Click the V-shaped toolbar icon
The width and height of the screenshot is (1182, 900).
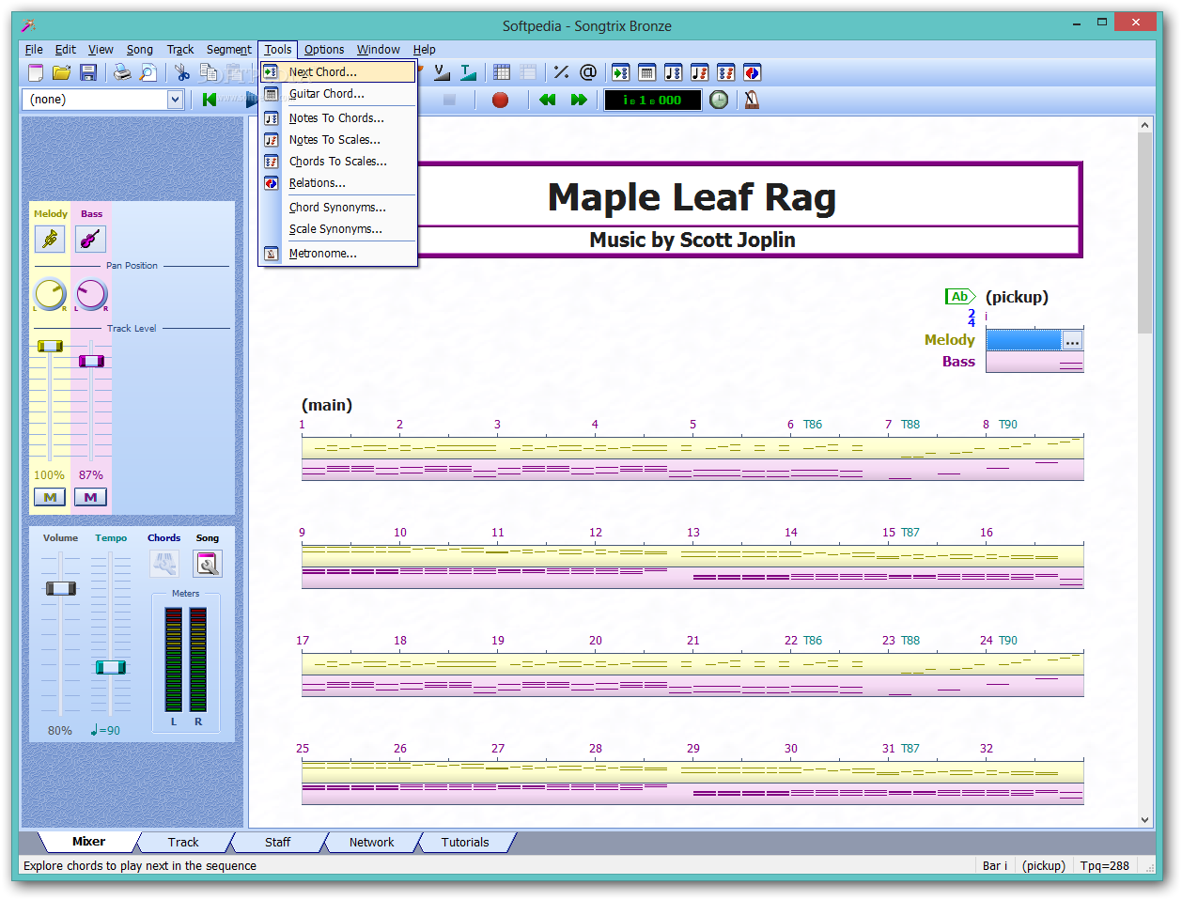[442, 72]
